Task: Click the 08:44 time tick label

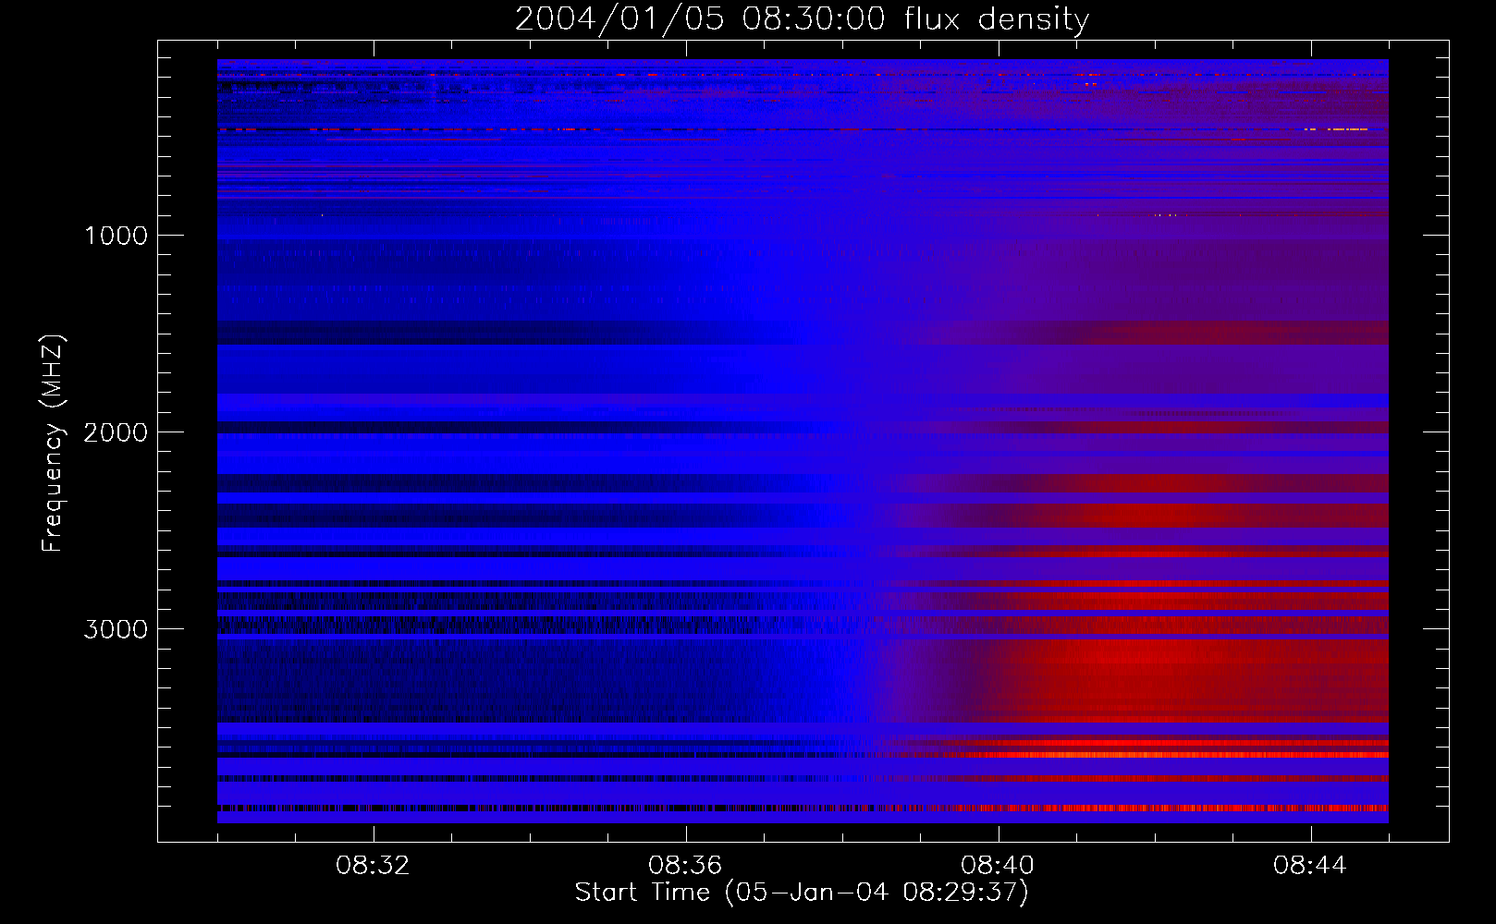Action: coord(1310,866)
